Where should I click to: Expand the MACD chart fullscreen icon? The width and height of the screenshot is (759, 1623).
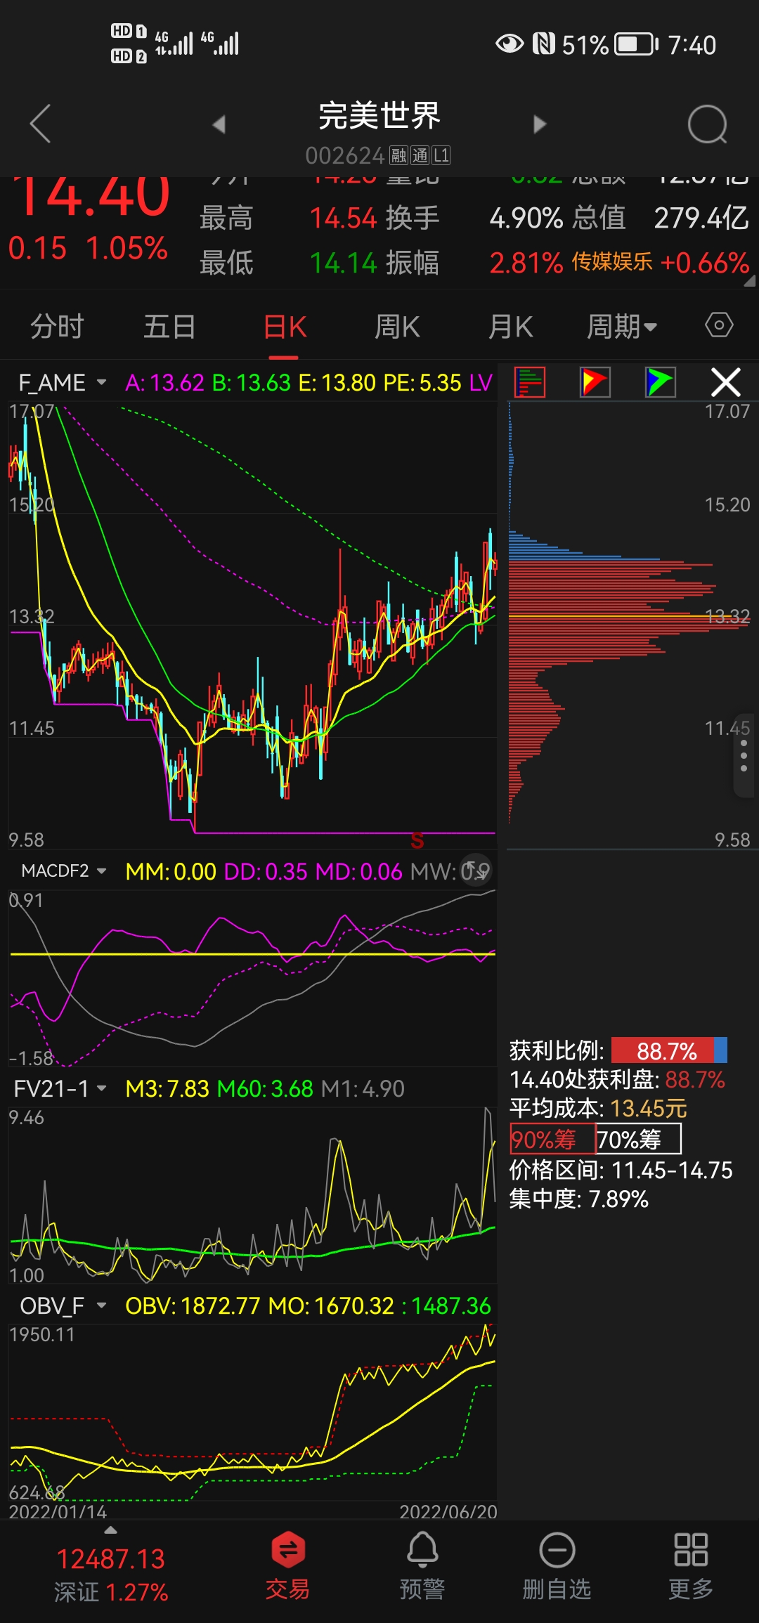tap(476, 871)
